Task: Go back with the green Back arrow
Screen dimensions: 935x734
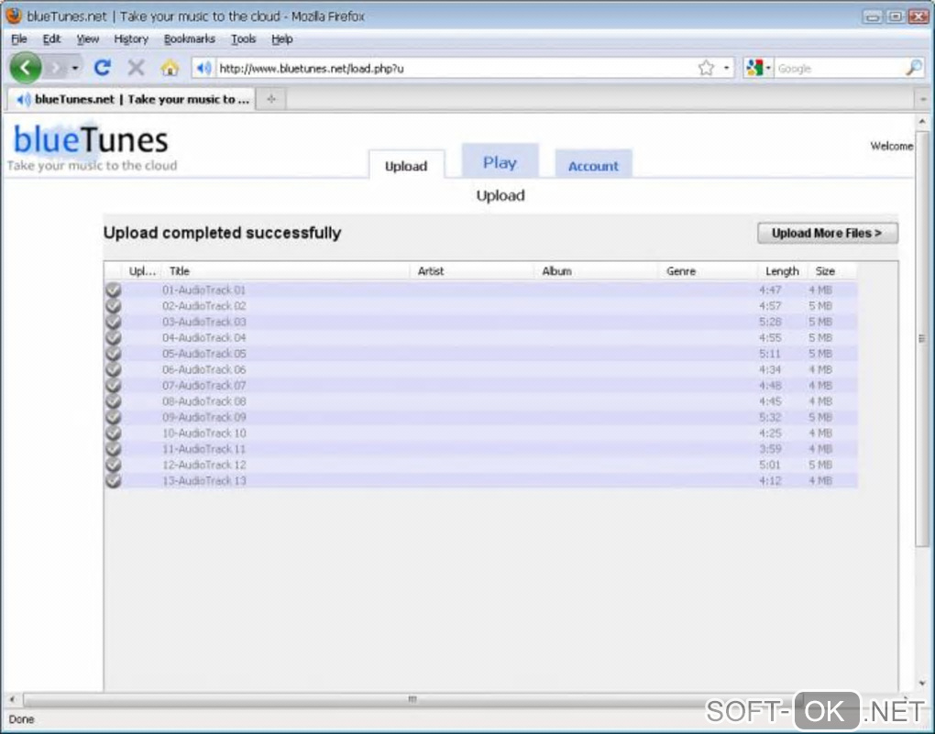Action: [25, 68]
